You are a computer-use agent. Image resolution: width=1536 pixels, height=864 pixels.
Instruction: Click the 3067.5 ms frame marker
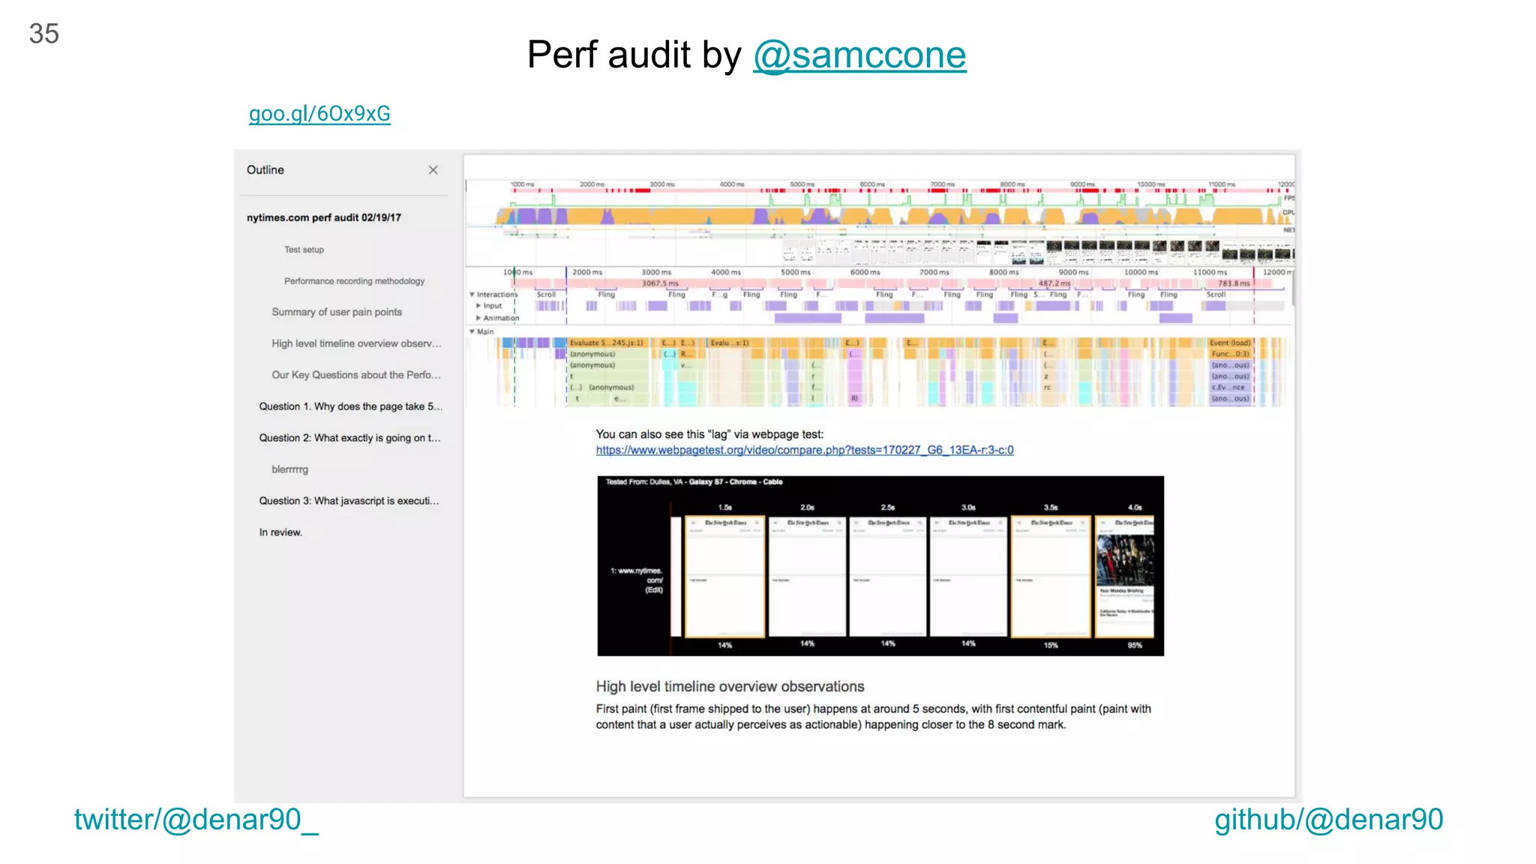point(660,283)
